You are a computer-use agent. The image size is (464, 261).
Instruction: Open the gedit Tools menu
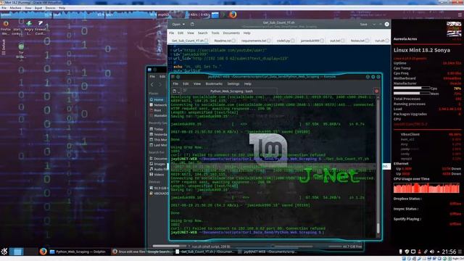[215, 33]
